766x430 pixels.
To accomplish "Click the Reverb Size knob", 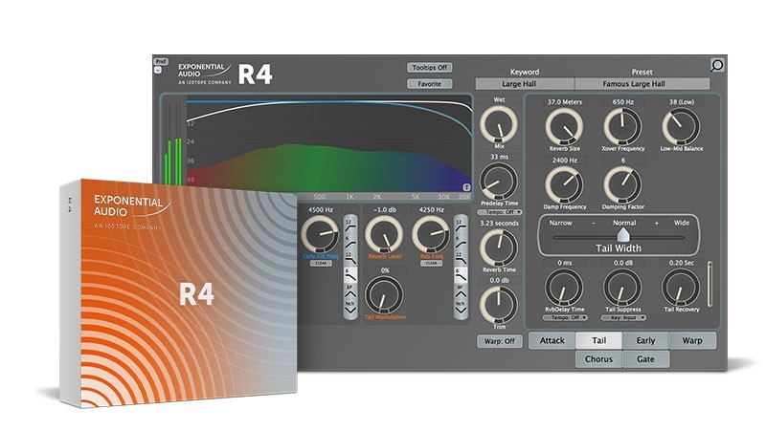I will (564, 127).
